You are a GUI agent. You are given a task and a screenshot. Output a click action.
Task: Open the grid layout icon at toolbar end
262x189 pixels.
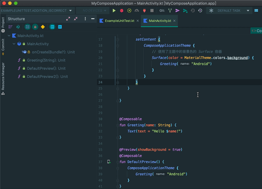[256, 10]
